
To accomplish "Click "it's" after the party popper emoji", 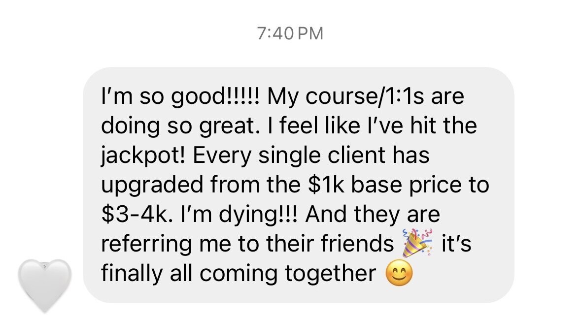I will click(x=456, y=244).
